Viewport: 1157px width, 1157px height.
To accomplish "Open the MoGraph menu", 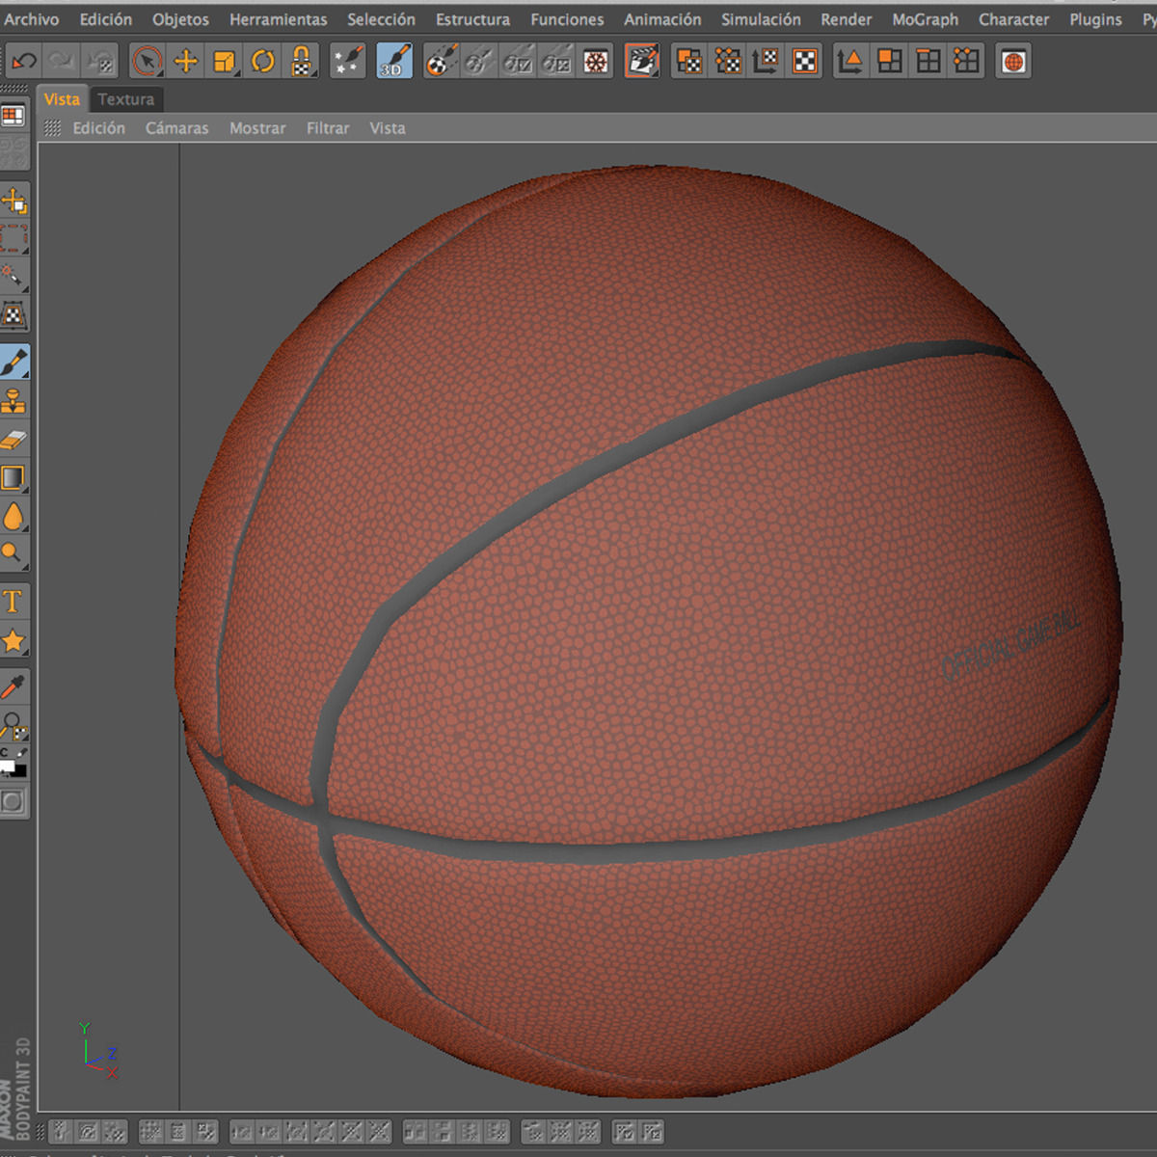I will [926, 19].
